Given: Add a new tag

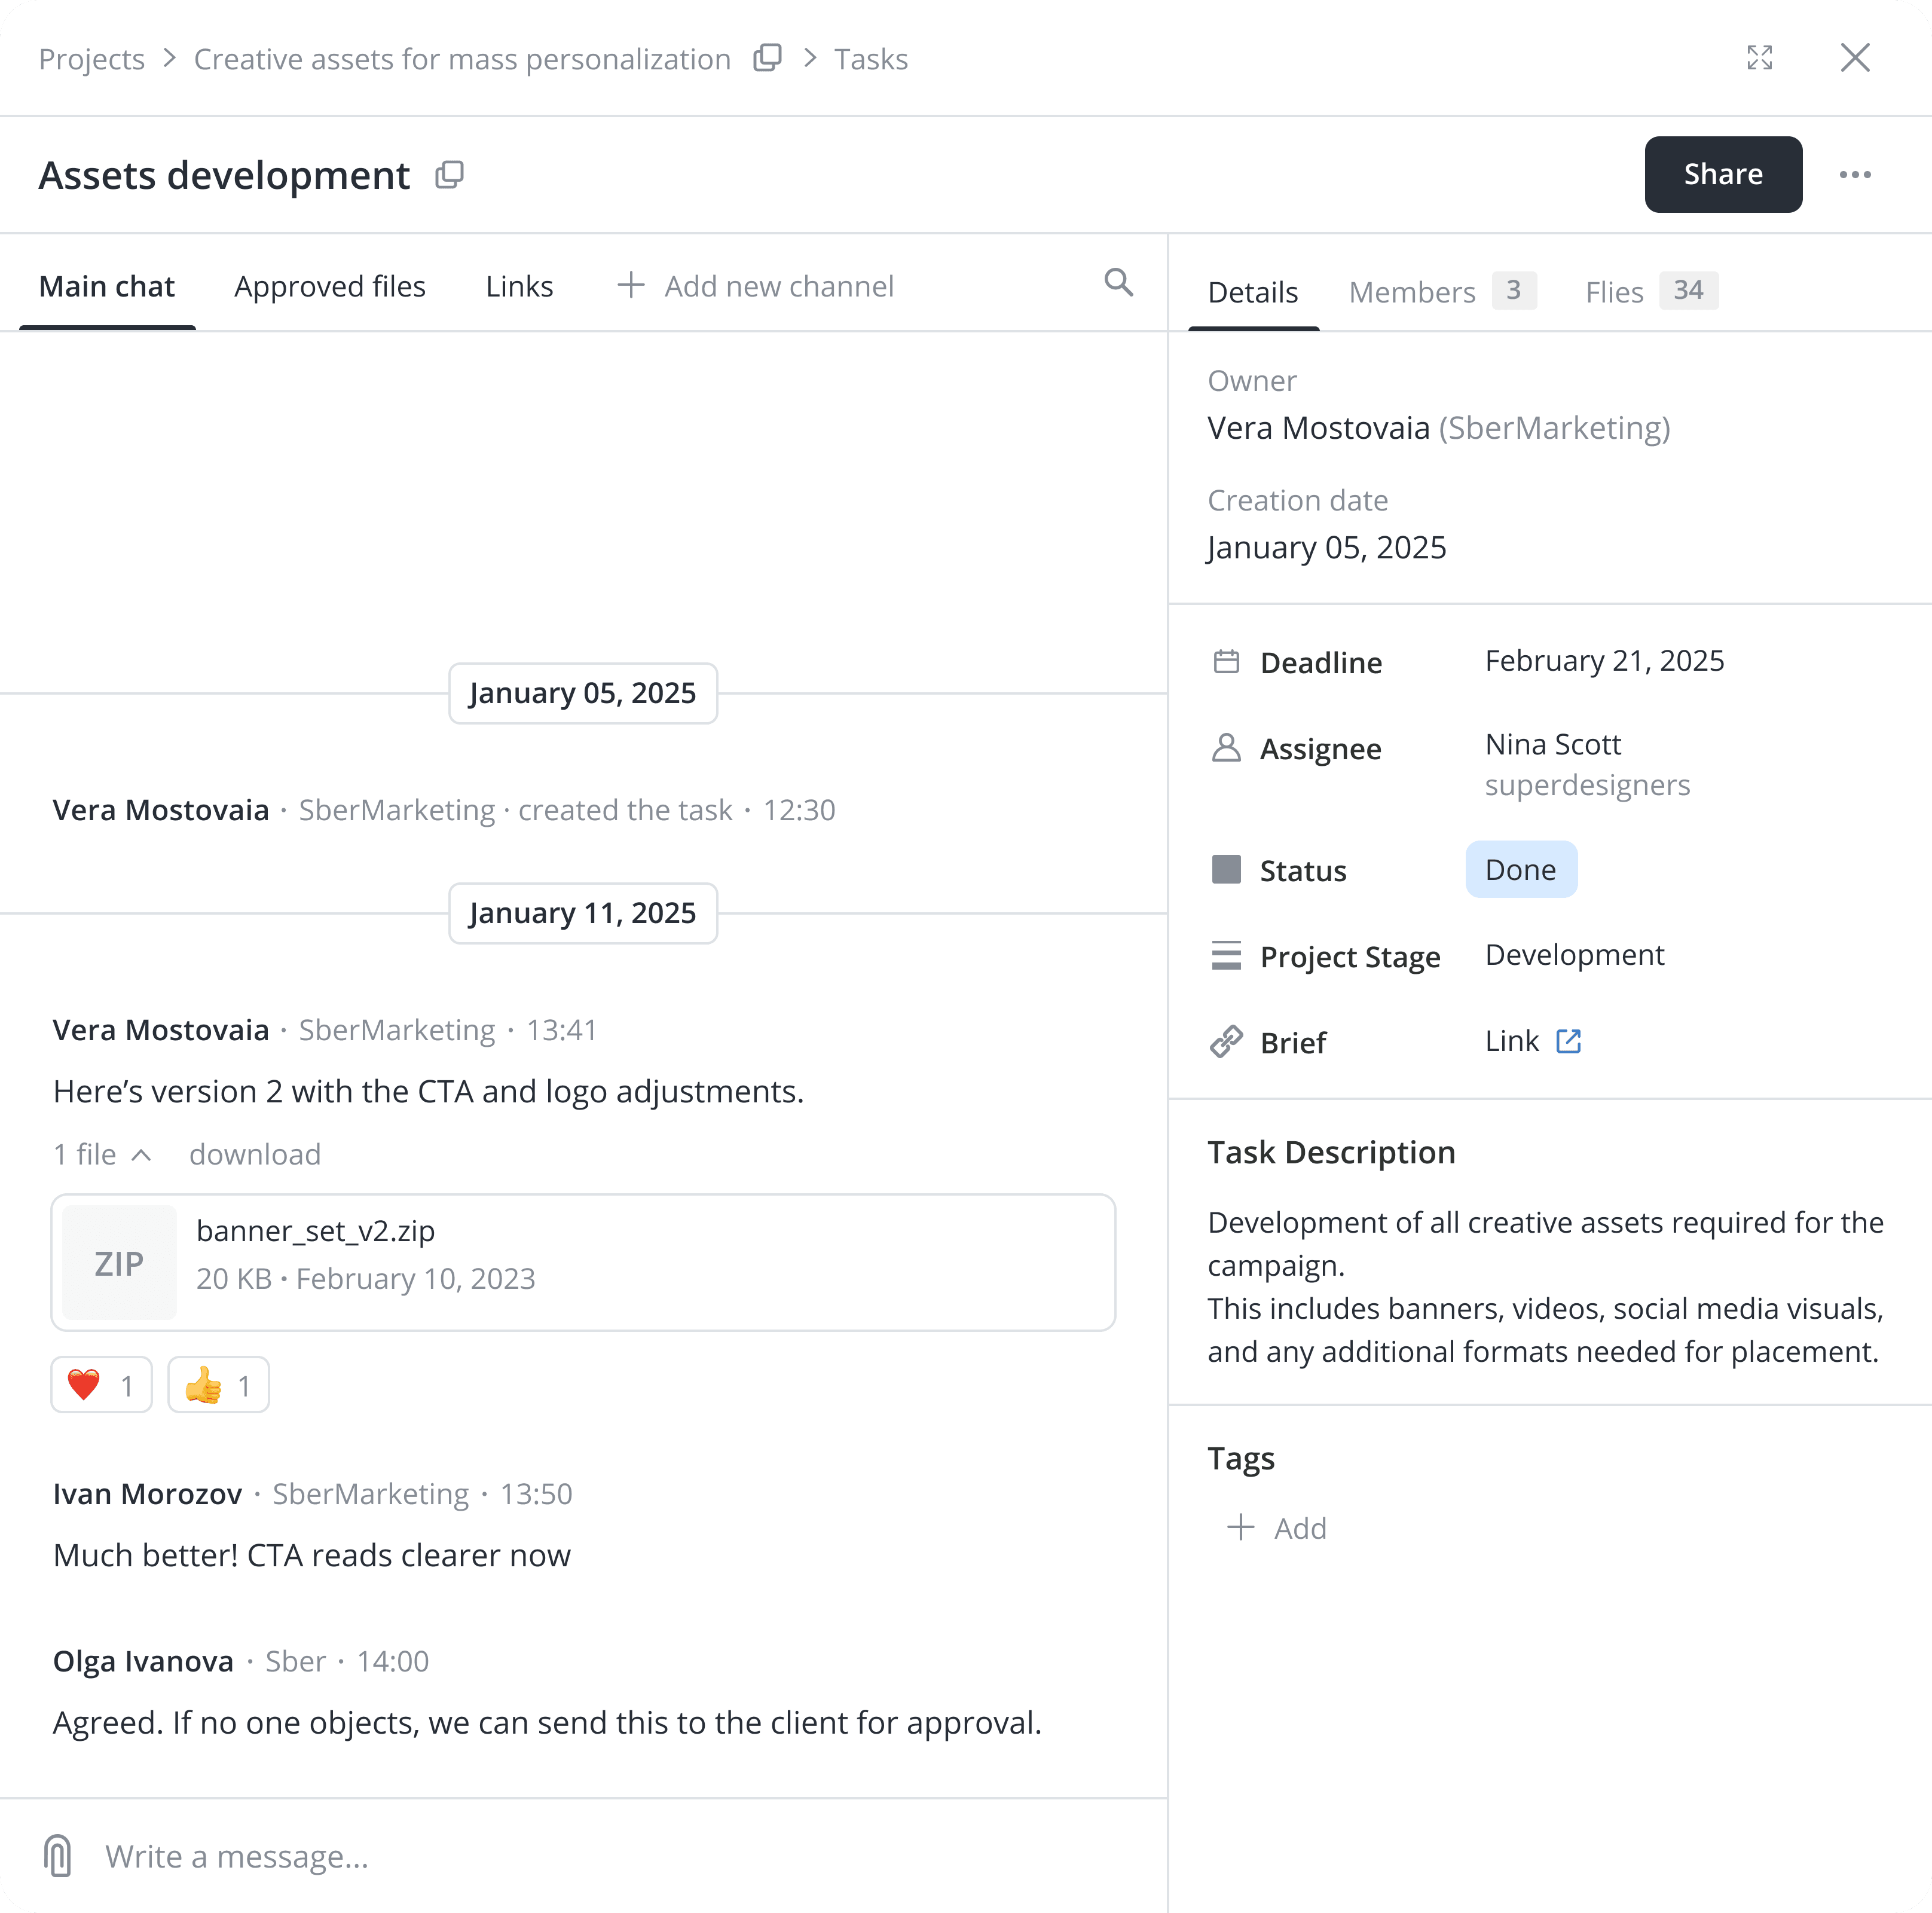Looking at the screenshot, I should [1277, 1528].
